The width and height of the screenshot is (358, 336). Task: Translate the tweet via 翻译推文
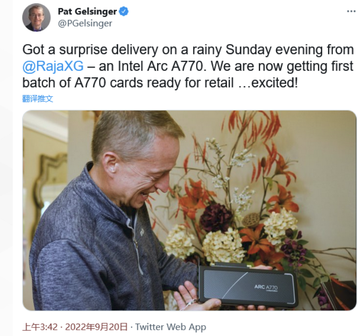click(38, 99)
